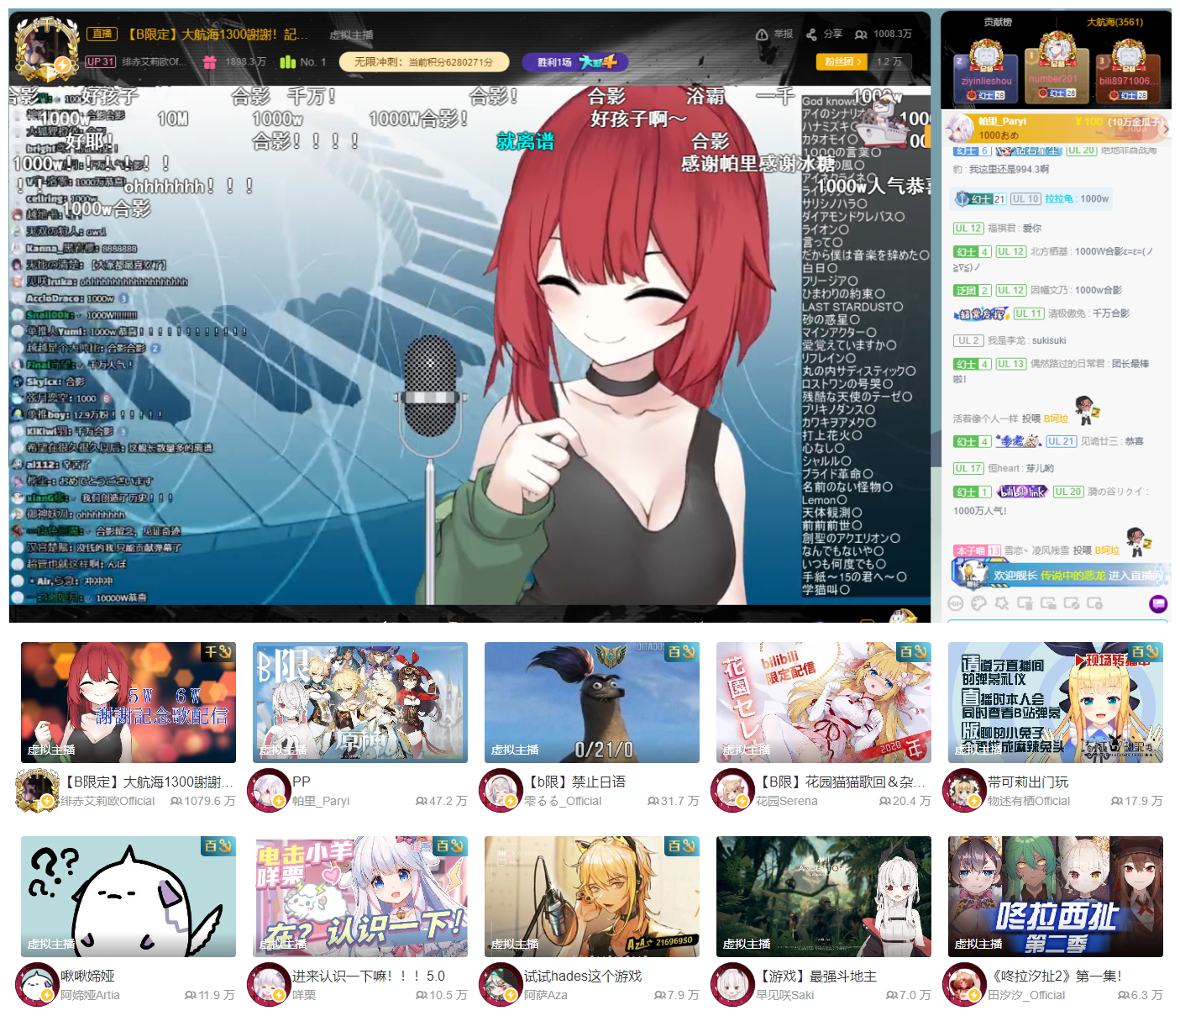Click the green ranking bars icon No. 1
The width and height of the screenshot is (1180, 1016).
click(287, 61)
